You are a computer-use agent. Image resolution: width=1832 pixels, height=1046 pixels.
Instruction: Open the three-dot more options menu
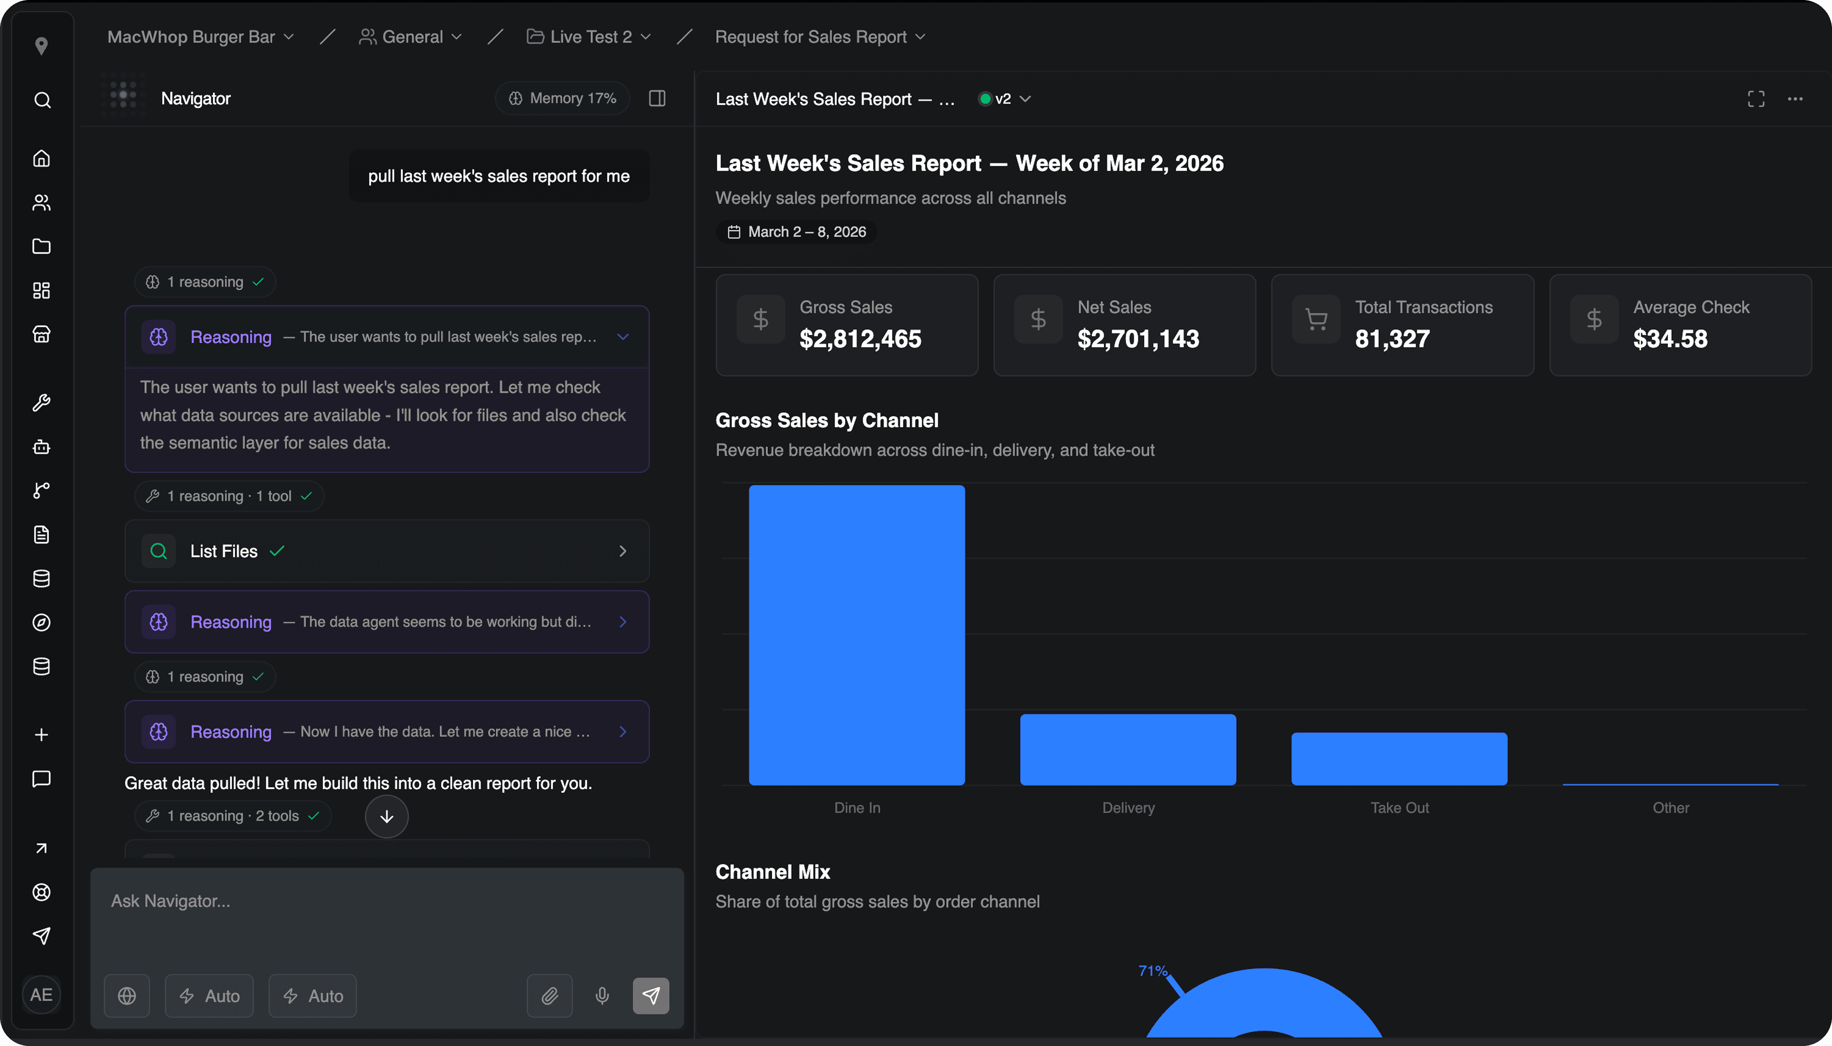click(x=1795, y=99)
